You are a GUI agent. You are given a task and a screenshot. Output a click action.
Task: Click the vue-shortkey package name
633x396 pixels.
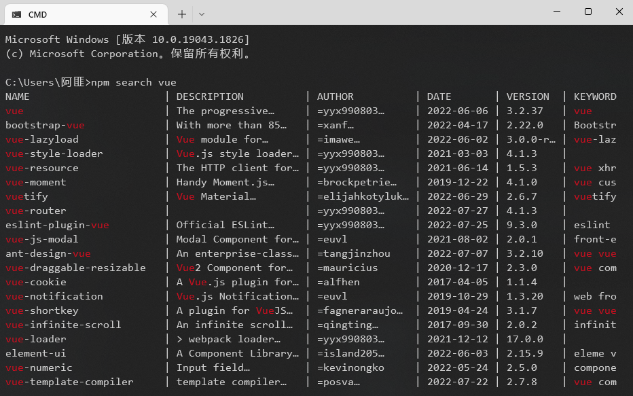tap(42, 311)
